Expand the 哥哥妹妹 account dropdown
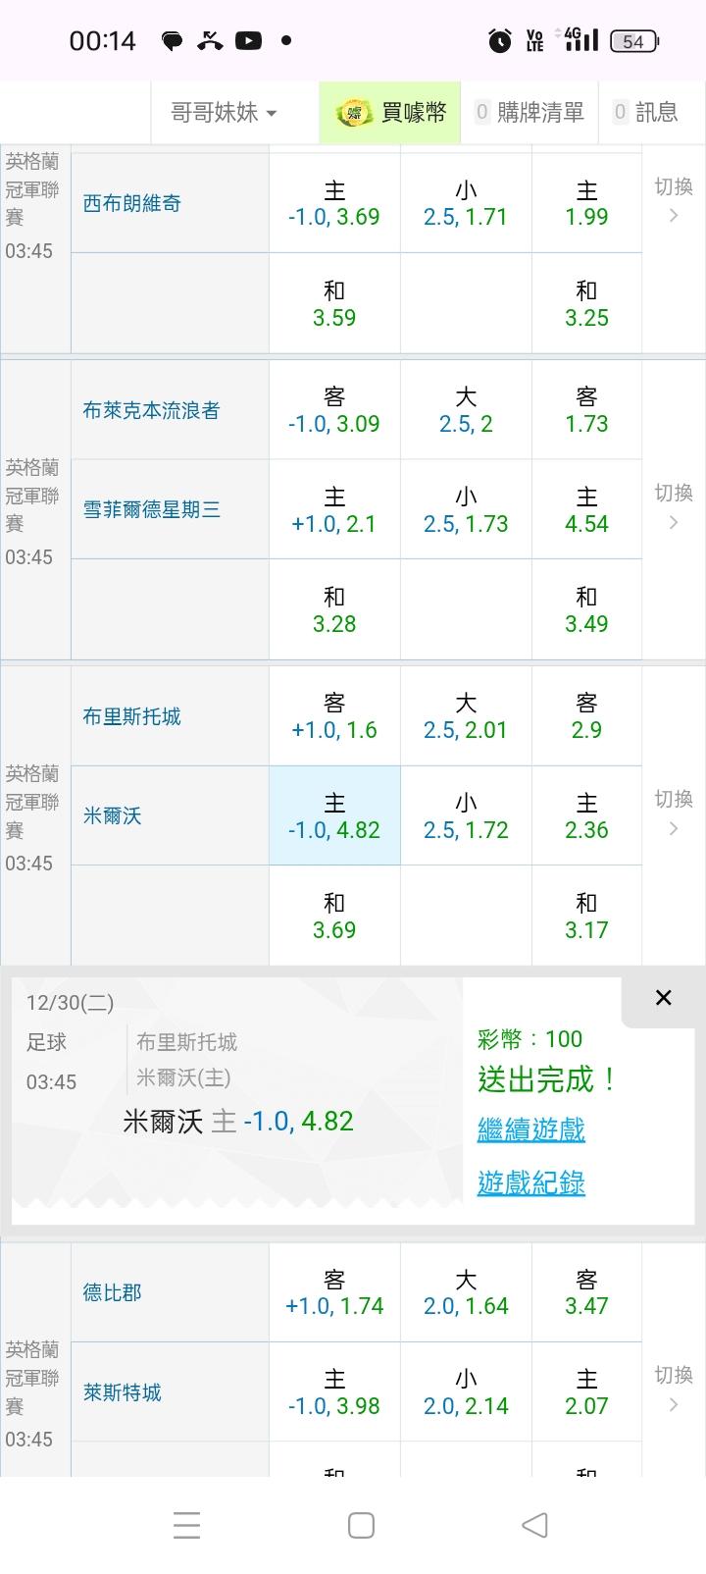Screen dimensions: 706x1574 (x=224, y=113)
